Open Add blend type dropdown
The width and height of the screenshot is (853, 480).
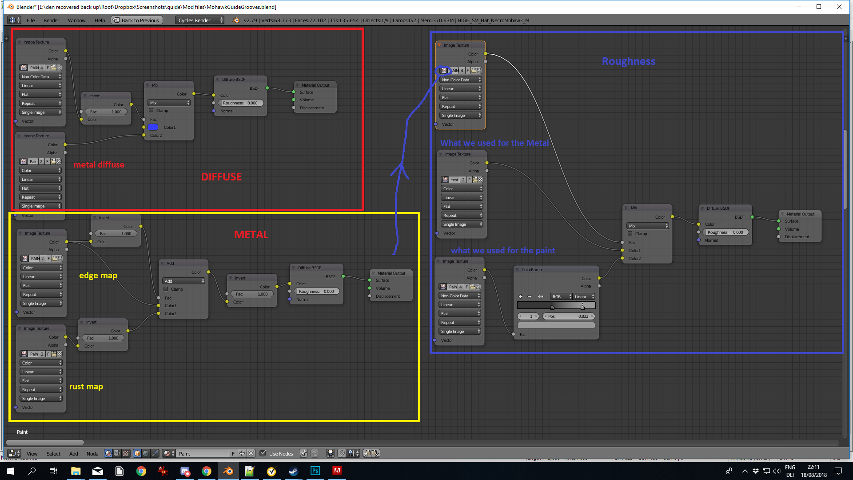[x=184, y=281]
